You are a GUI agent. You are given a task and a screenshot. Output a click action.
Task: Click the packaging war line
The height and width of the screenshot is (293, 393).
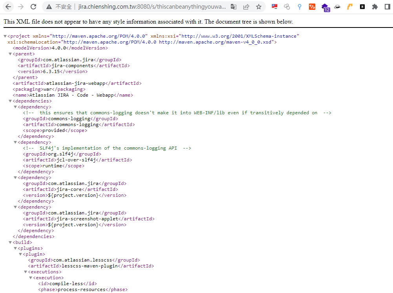tap(49, 89)
